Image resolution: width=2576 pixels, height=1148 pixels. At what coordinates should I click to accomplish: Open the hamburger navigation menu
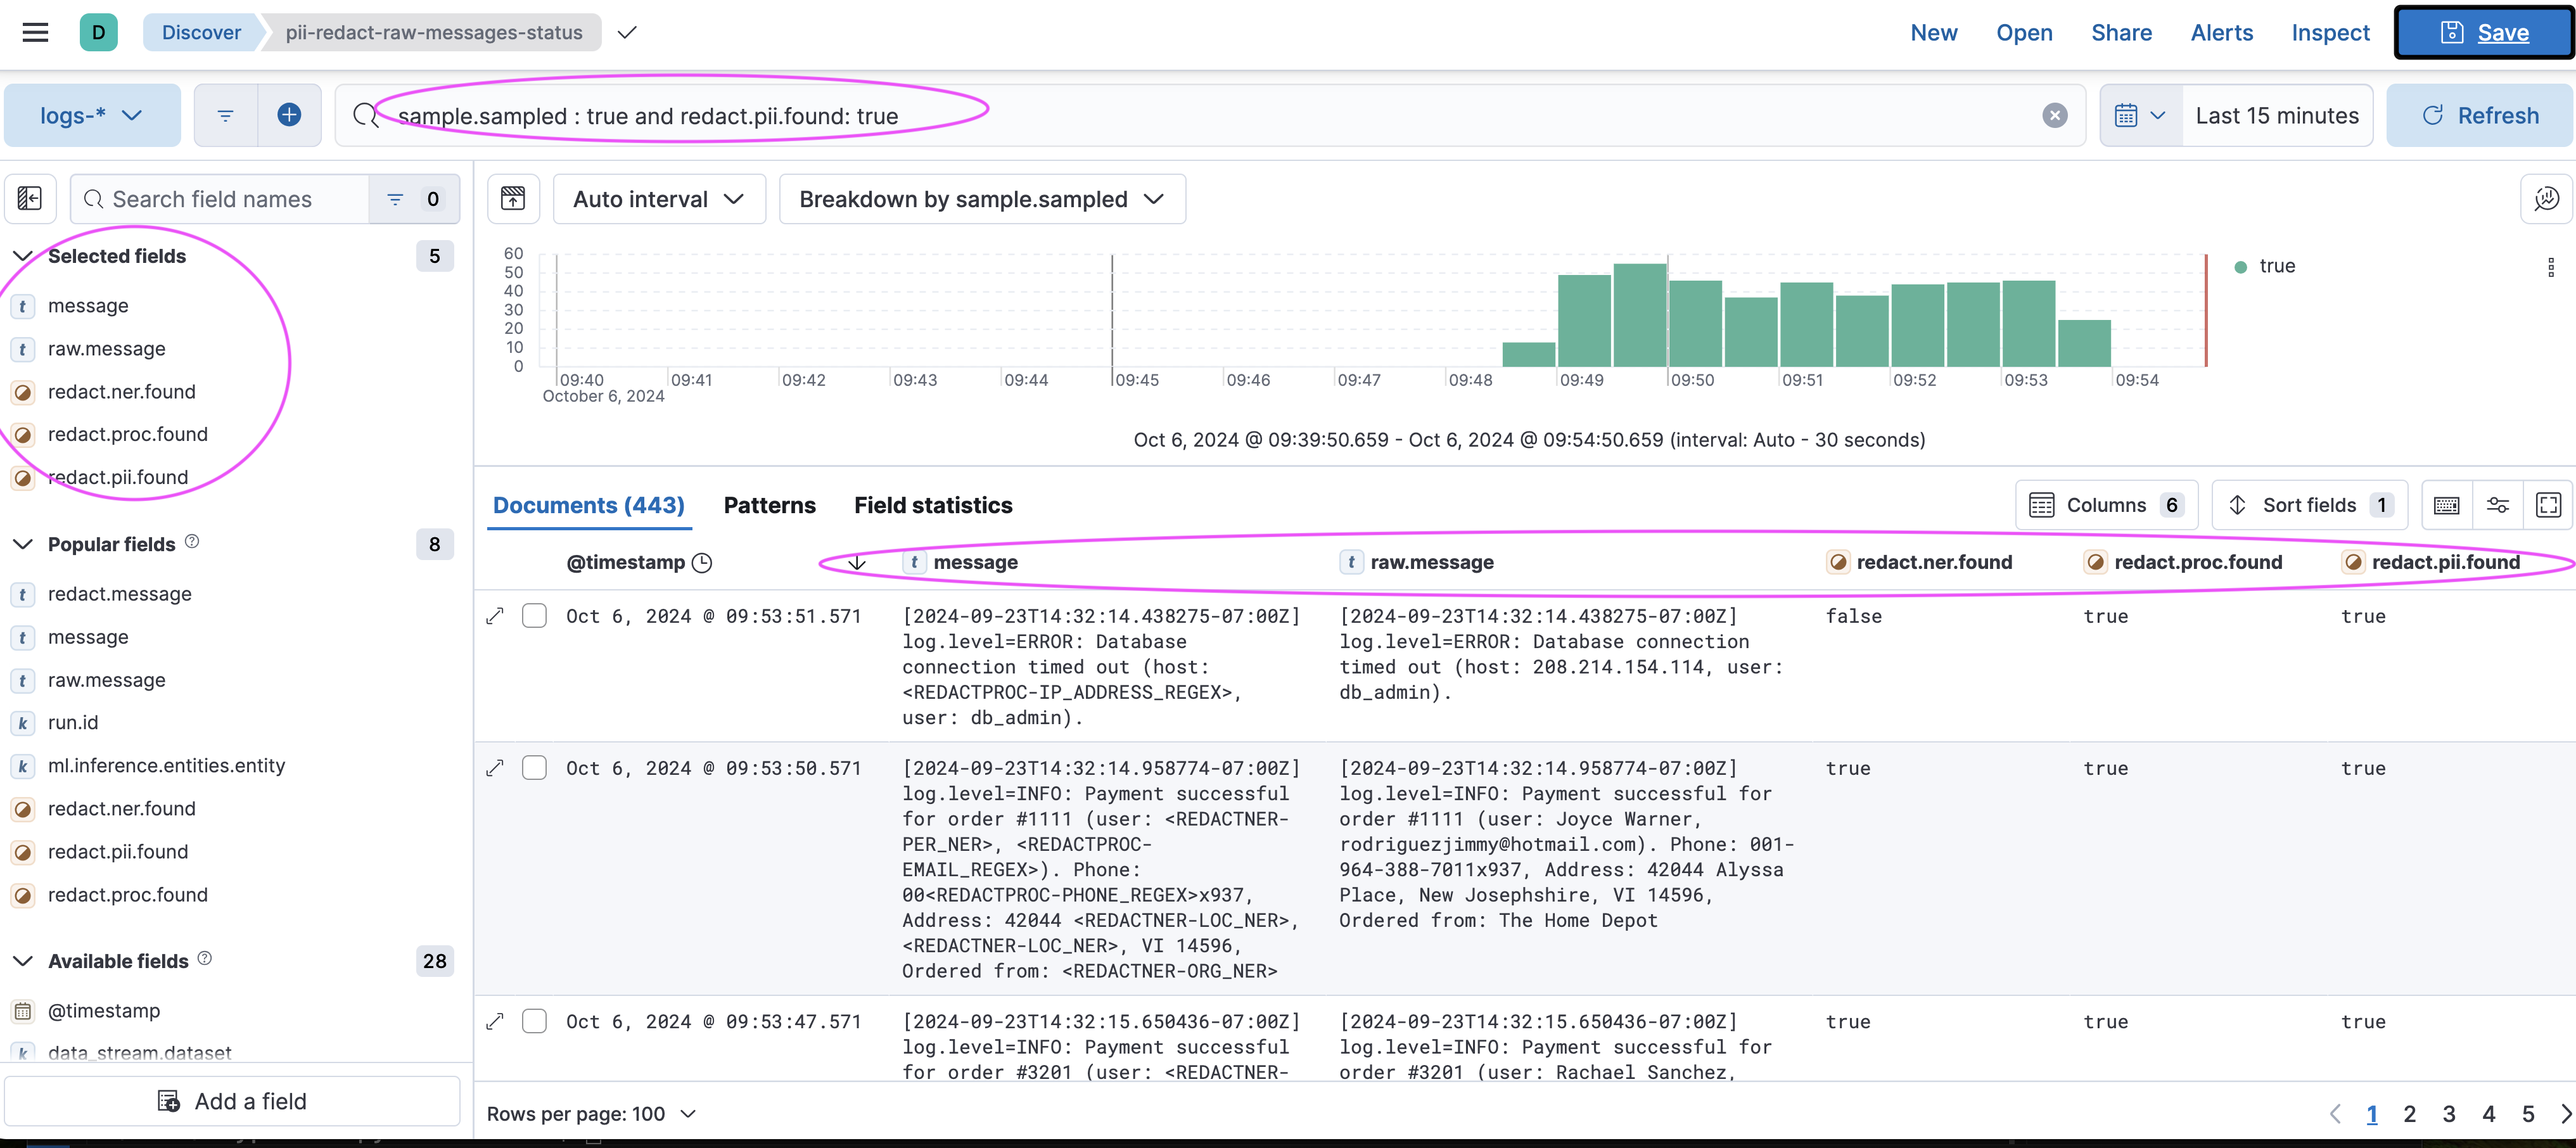35,32
